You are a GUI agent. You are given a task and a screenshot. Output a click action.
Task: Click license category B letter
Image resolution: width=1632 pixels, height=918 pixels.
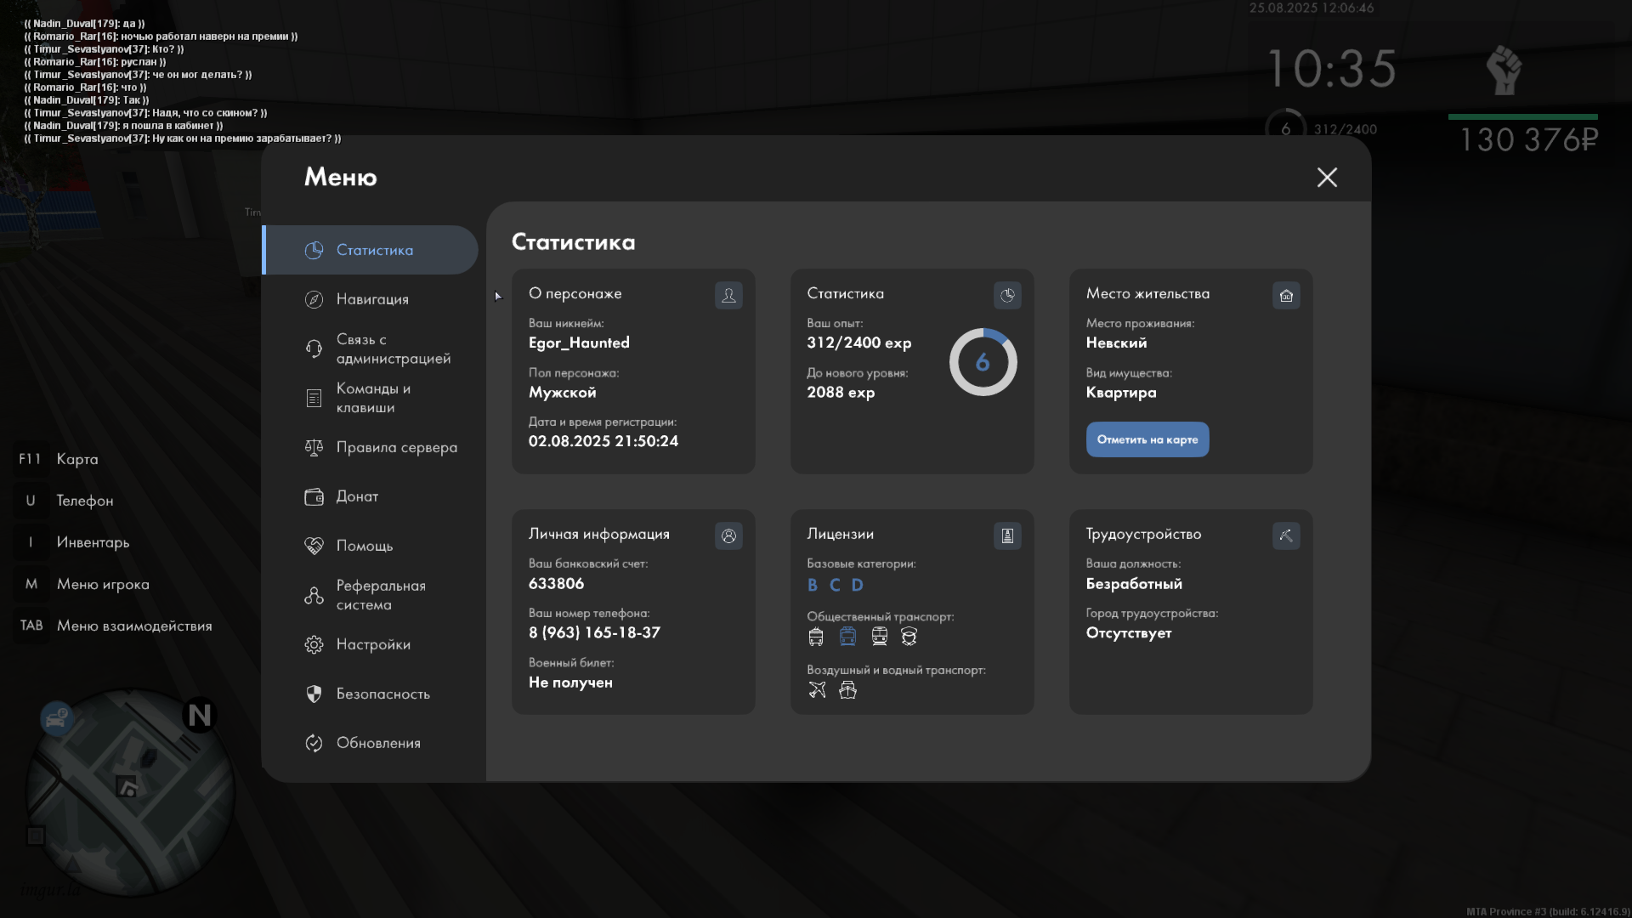pyautogui.click(x=813, y=585)
